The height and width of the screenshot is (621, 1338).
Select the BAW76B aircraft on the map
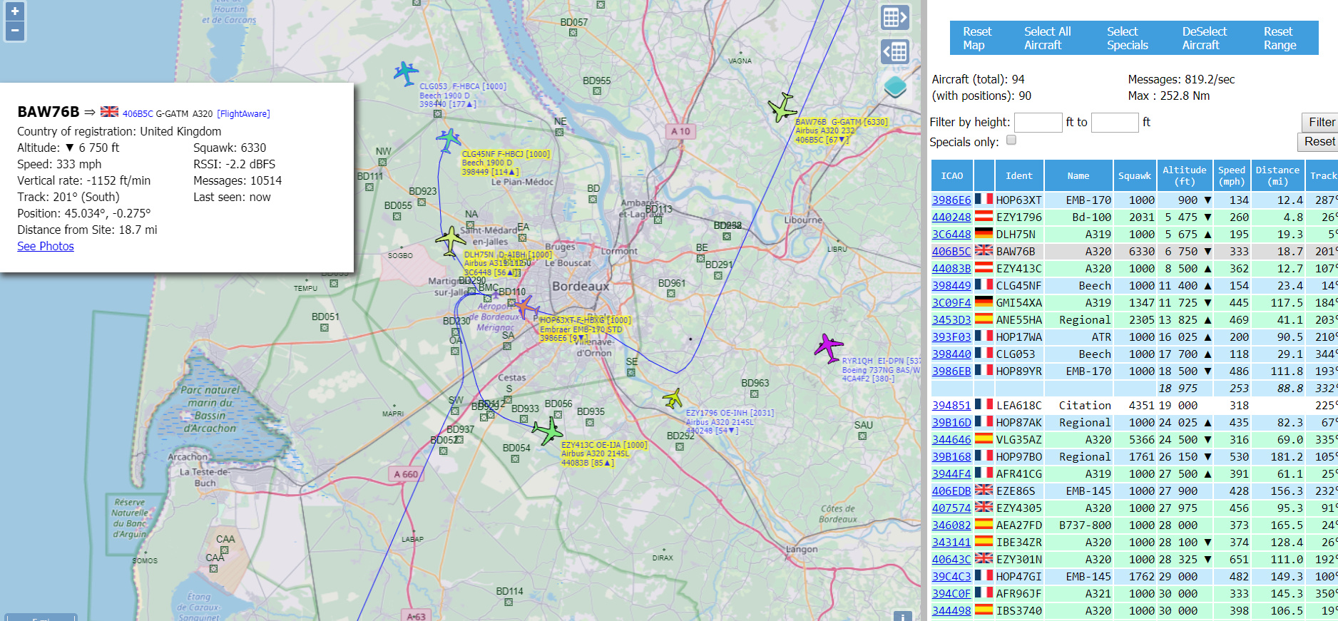point(782,108)
